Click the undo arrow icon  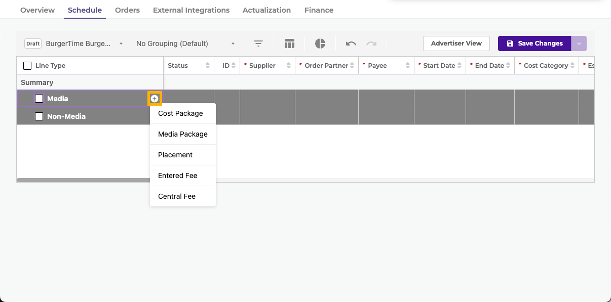(351, 44)
